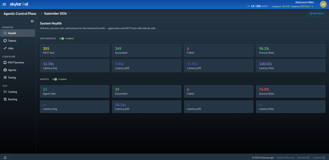Click the September 2026 month label
This screenshot has height=160, width=329.
tap(55, 14)
